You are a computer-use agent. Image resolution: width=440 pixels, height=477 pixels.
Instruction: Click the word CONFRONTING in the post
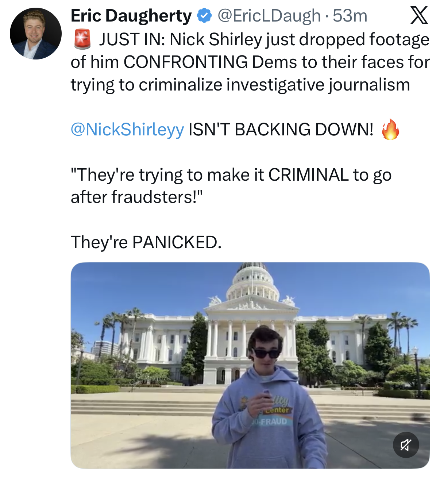186,62
